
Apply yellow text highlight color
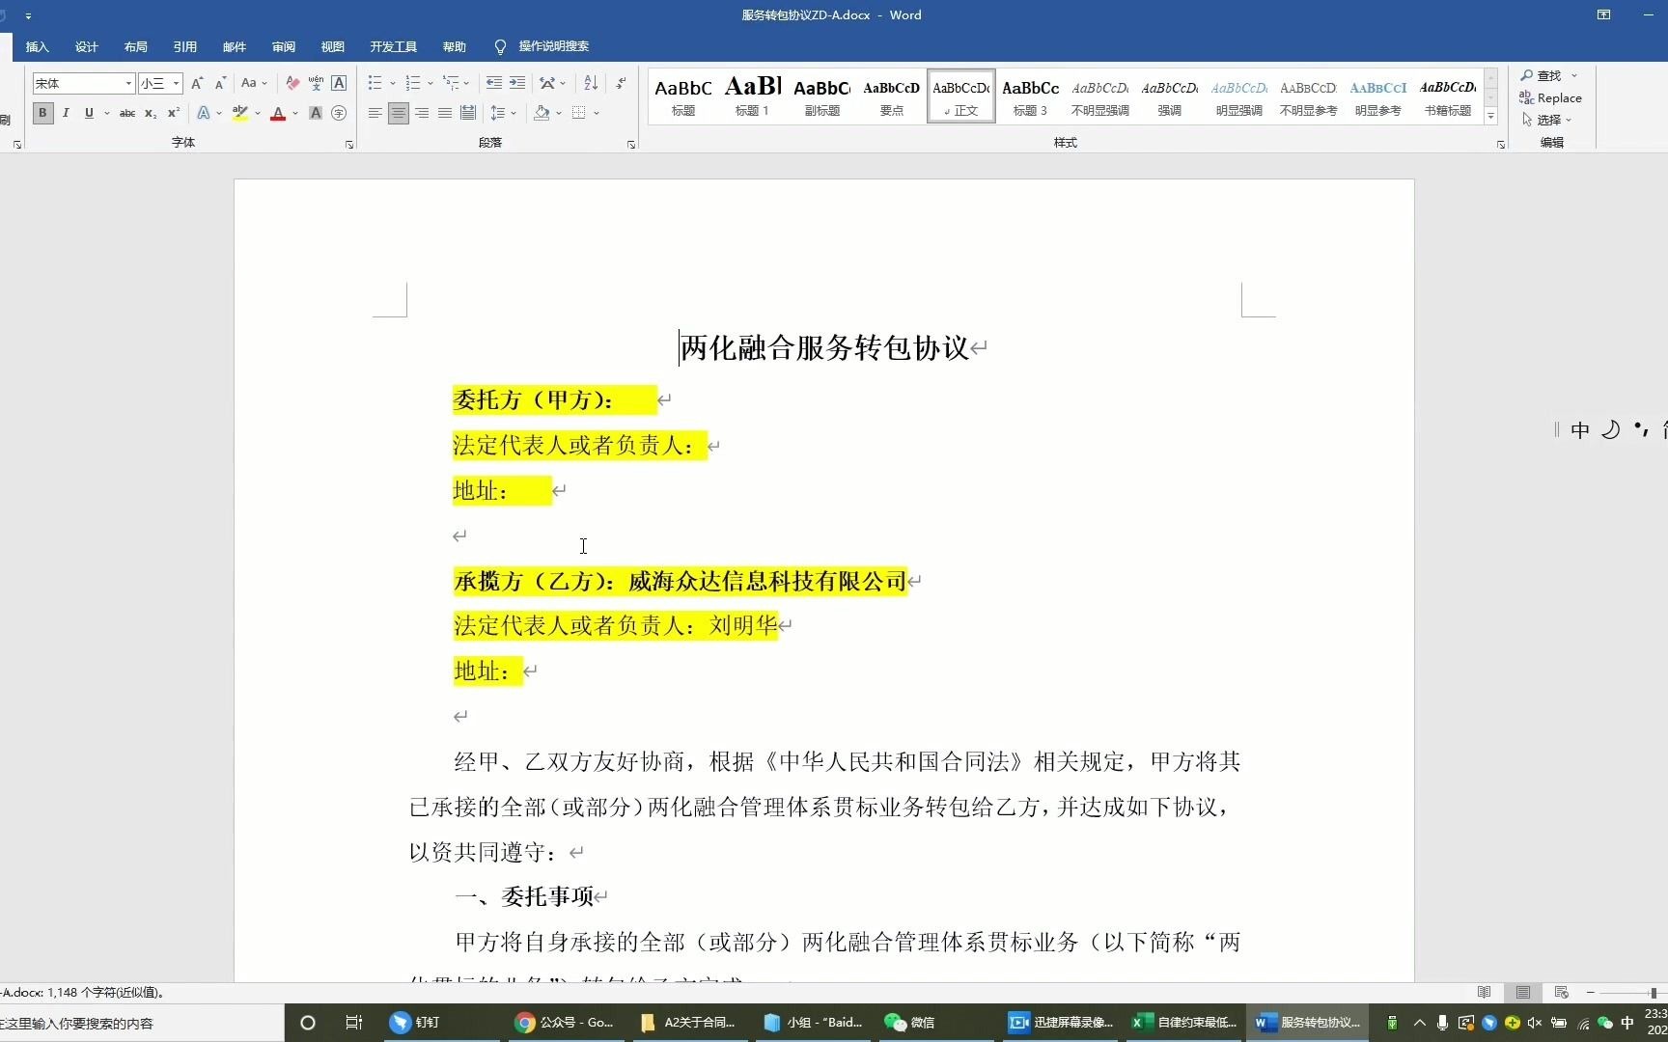tap(240, 113)
